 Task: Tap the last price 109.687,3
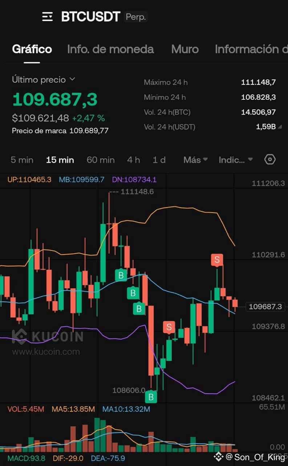tap(55, 99)
